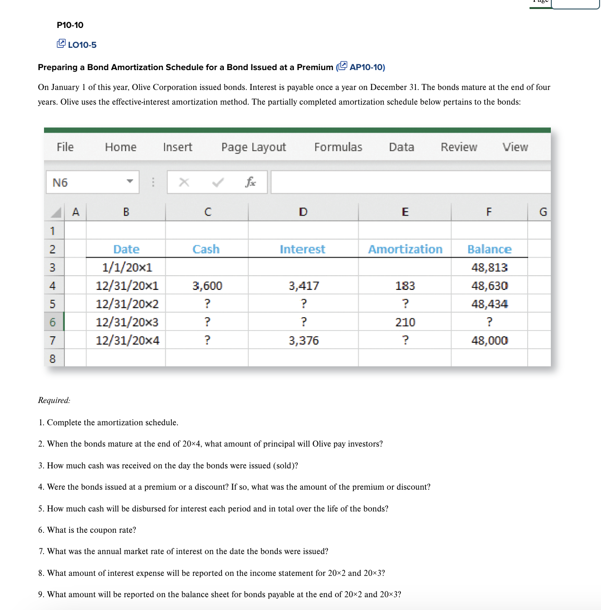This screenshot has height=610, width=601.
Task: Select column D header
Action: tap(303, 212)
